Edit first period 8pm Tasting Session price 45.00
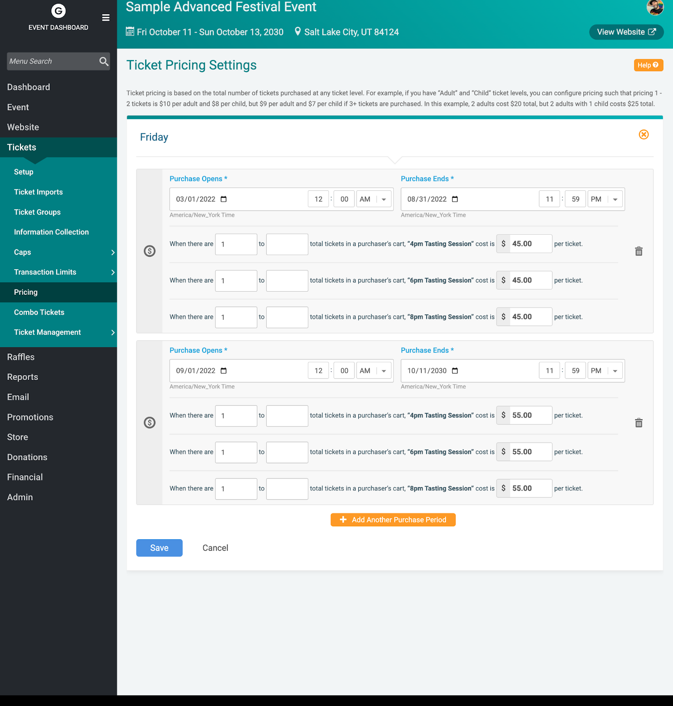 531,317
